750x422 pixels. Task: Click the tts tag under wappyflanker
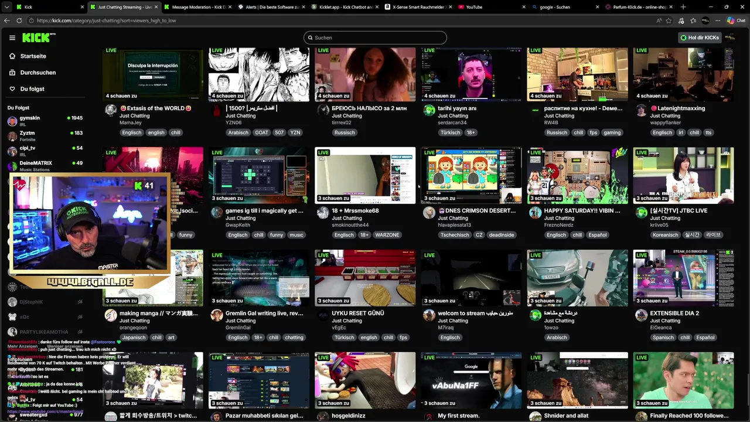tap(708, 132)
